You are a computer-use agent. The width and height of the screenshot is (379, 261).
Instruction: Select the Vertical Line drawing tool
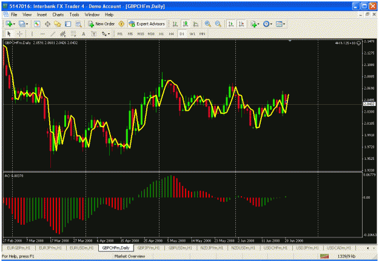[x=32, y=34]
